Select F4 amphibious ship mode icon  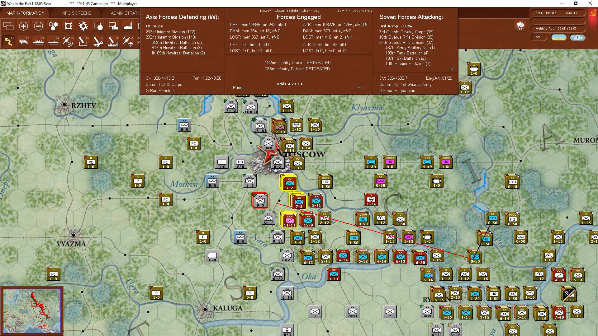53,41
